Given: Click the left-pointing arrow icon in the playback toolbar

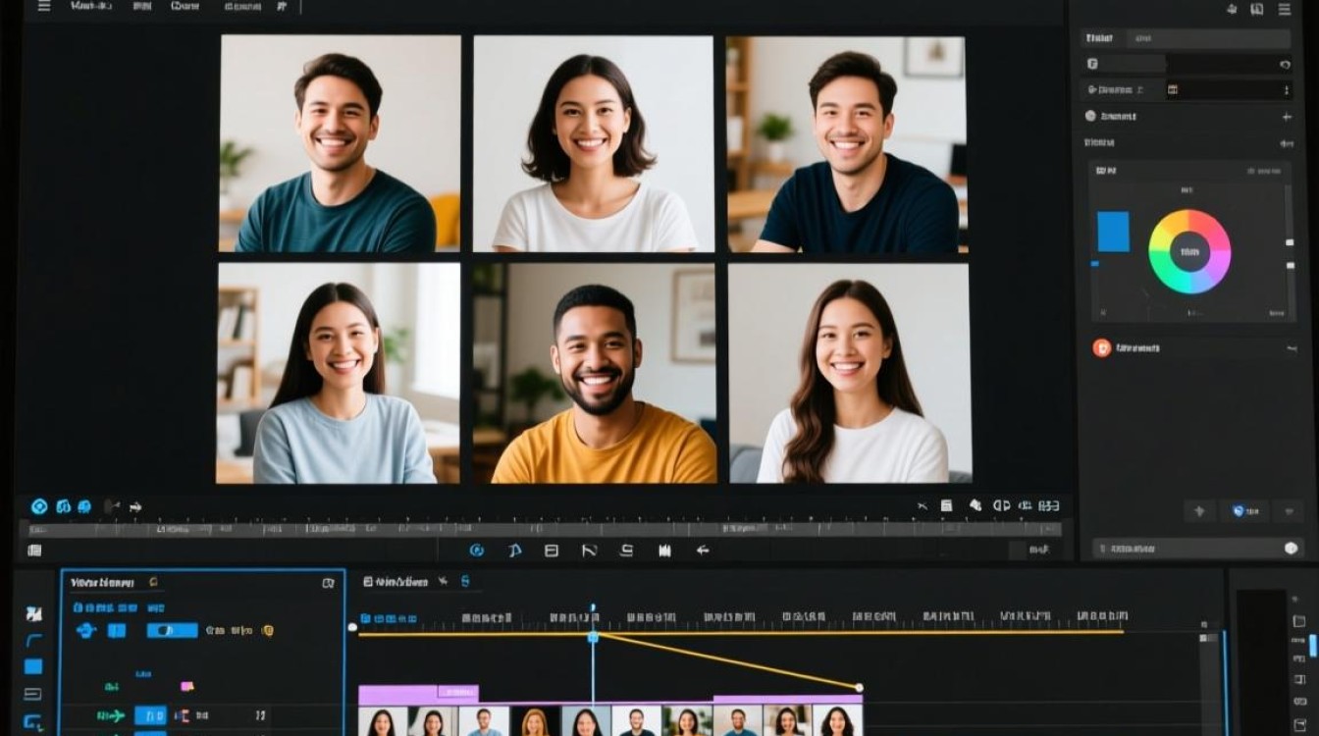Looking at the screenshot, I should click(x=702, y=551).
